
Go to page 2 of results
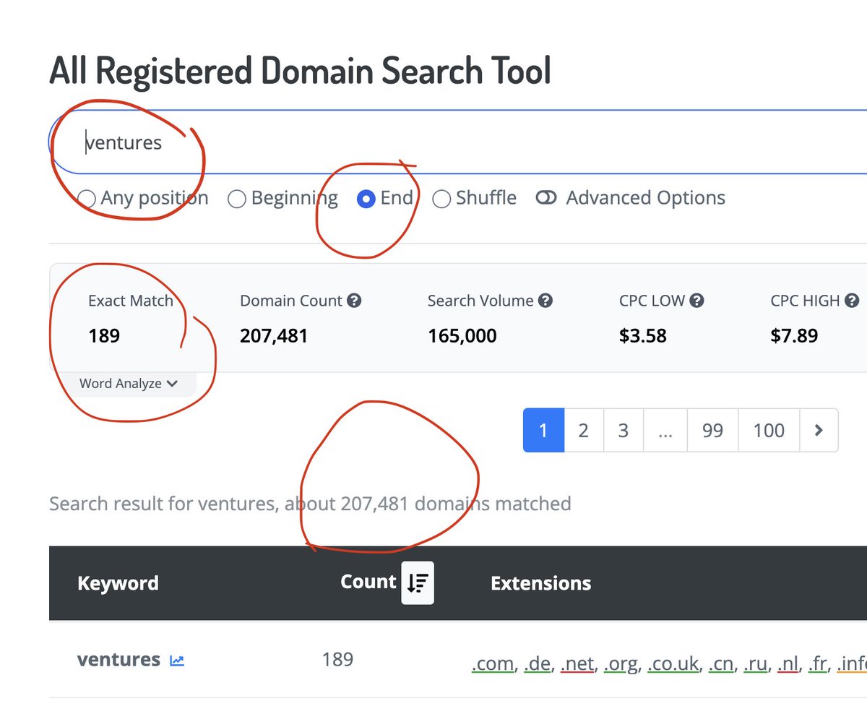coord(583,431)
